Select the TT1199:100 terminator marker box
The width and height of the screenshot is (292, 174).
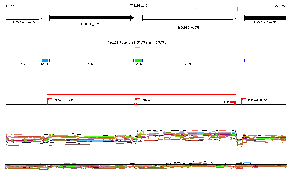tap(139, 9)
